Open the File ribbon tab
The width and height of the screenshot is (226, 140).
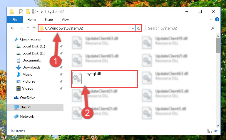(x=15, y=20)
